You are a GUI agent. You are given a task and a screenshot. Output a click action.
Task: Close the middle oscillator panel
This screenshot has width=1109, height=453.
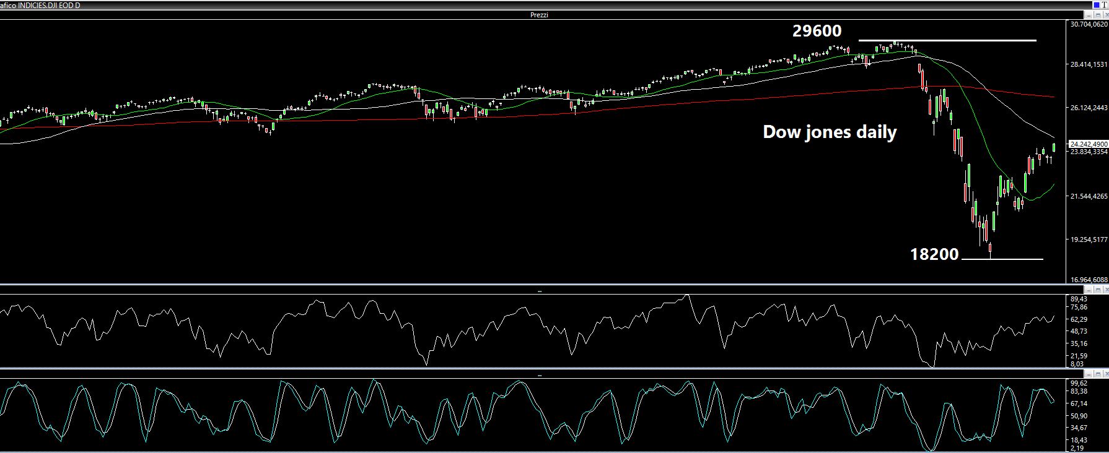click(1106, 290)
